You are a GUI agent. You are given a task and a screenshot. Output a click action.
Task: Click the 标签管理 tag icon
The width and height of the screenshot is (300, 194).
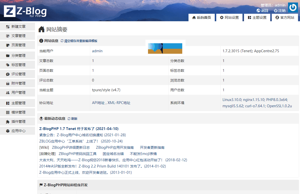(8, 65)
